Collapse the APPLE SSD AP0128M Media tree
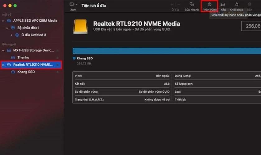261x155 pixels. pyautogui.click(x=3, y=21)
